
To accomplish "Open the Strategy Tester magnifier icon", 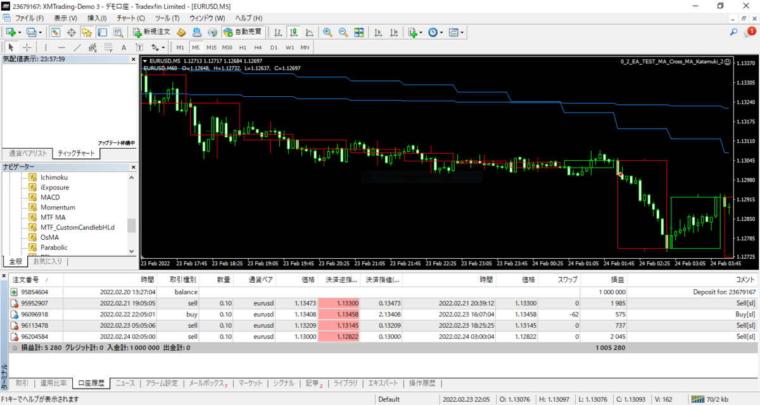I will pyautogui.click(x=118, y=32).
